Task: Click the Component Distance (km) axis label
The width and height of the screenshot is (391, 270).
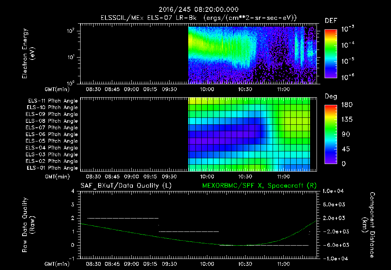Action: point(368,225)
